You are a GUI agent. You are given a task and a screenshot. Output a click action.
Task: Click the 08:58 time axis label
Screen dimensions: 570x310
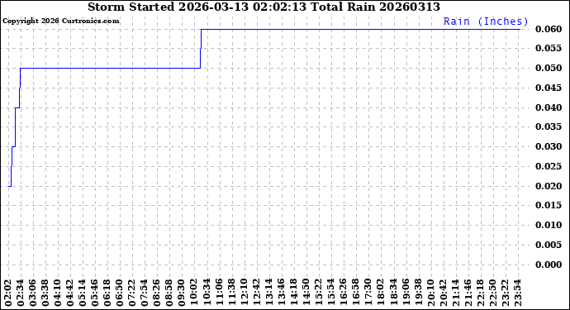click(x=169, y=293)
